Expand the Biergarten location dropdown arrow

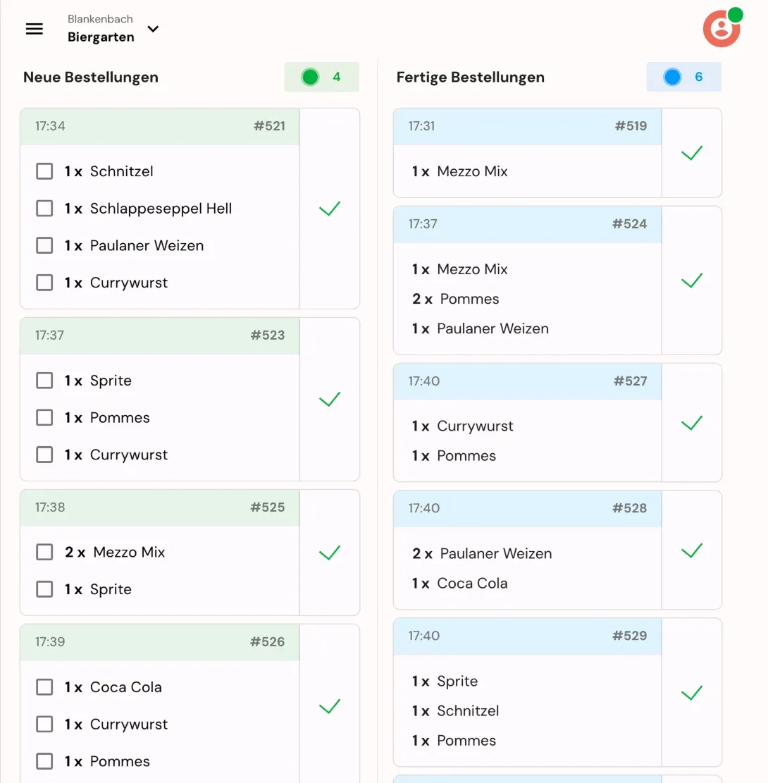point(153,29)
